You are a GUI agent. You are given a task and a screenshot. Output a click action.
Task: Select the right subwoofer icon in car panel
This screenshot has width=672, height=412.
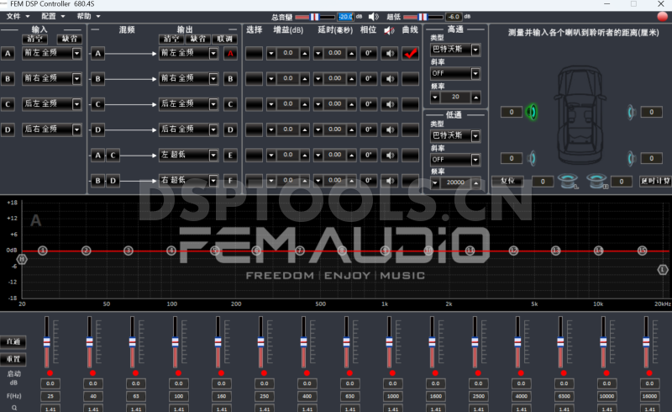click(x=597, y=181)
